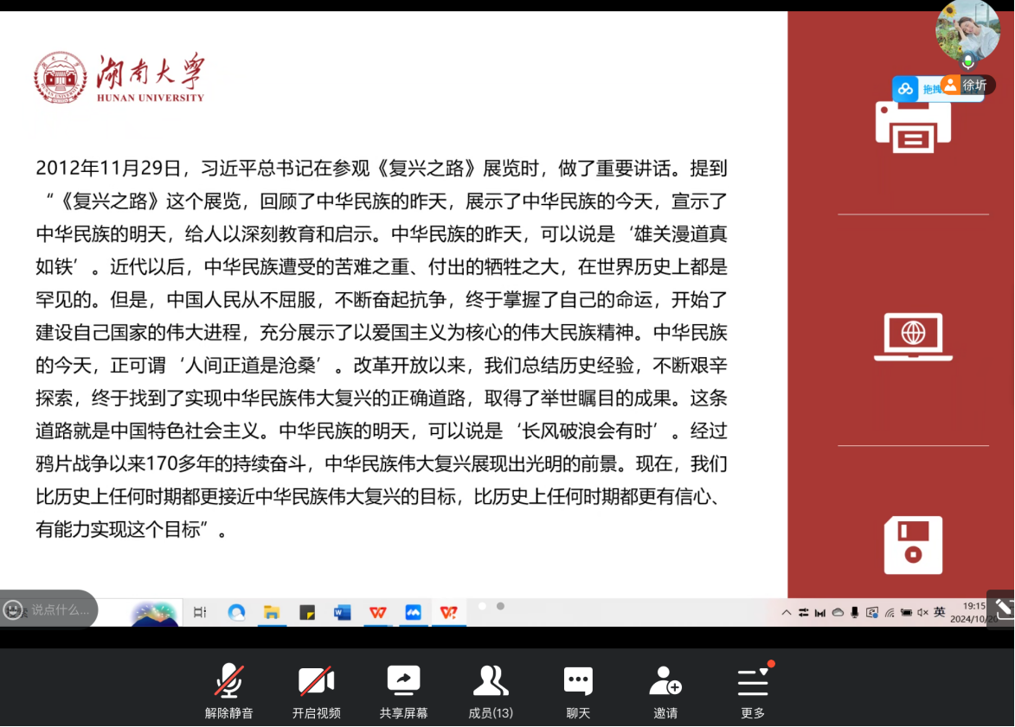Viewport: 1015px width, 727px height.
Task: Open the annotation pencil tool
Action: tap(1002, 609)
